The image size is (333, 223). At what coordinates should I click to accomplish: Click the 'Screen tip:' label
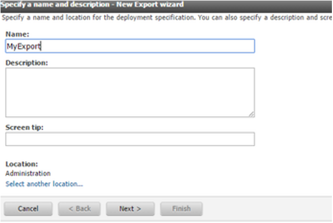click(24, 128)
